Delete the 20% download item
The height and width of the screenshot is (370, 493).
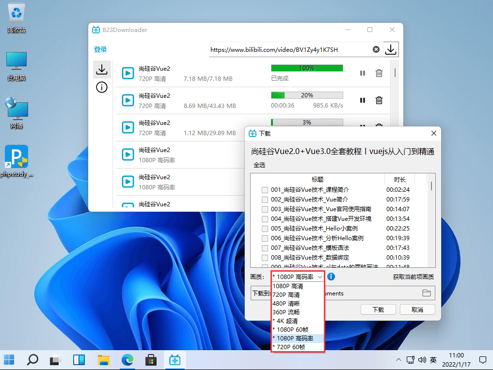(x=379, y=100)
